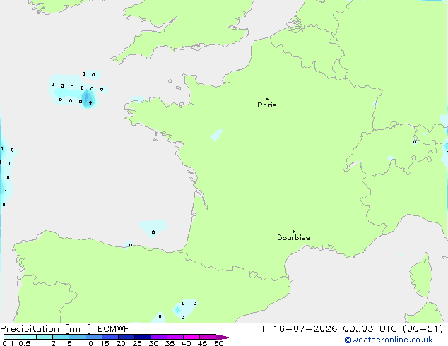448x346 pixels.
Task: Click the '00..03 UTC' time range
Action: pos(370,329)
